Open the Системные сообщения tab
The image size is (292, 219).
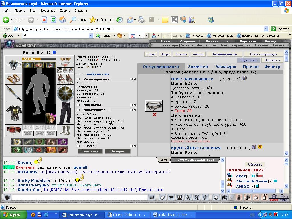coord(194,160)
